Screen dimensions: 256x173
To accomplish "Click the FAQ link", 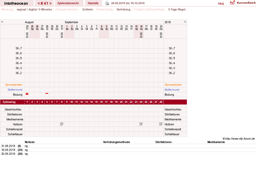I will pos(221,4).
